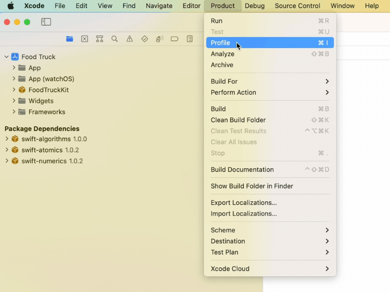Click the App (watchOS) folder icon
The height and width of the screenshot is (292, 390).
(22, 79)
